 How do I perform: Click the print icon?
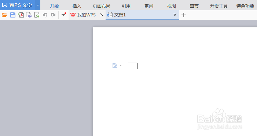click(x=29, y=15)
